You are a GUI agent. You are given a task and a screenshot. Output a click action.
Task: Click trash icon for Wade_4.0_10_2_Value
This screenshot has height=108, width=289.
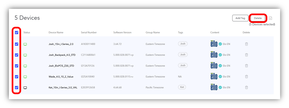246,77
